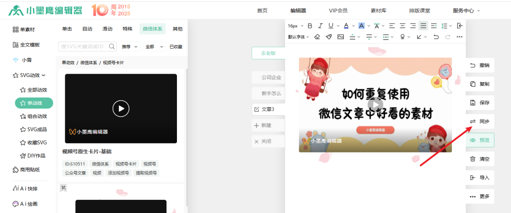Click the 清空 trash button

480,159
